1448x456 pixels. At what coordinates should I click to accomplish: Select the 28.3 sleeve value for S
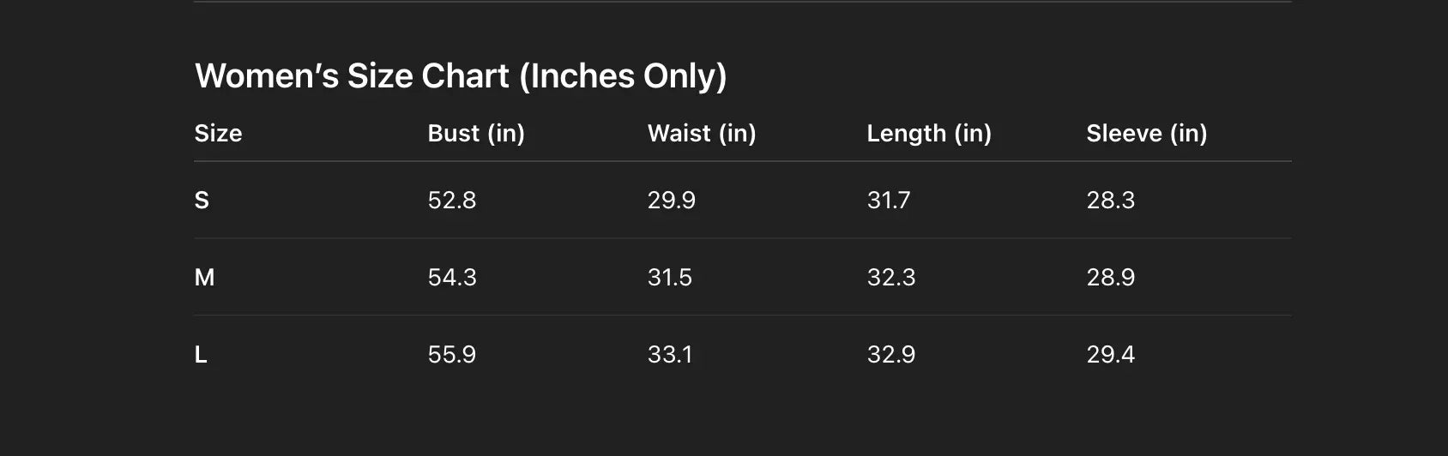pyautogui.click(x=1111, y=201)
